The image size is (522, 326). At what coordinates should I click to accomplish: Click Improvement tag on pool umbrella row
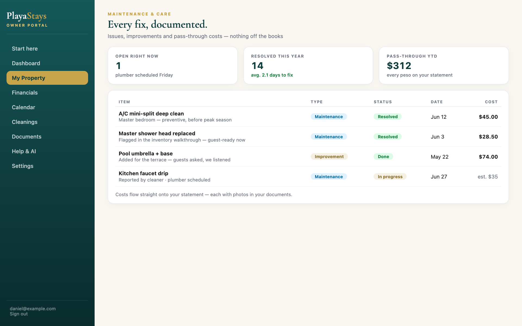(329, 156)
